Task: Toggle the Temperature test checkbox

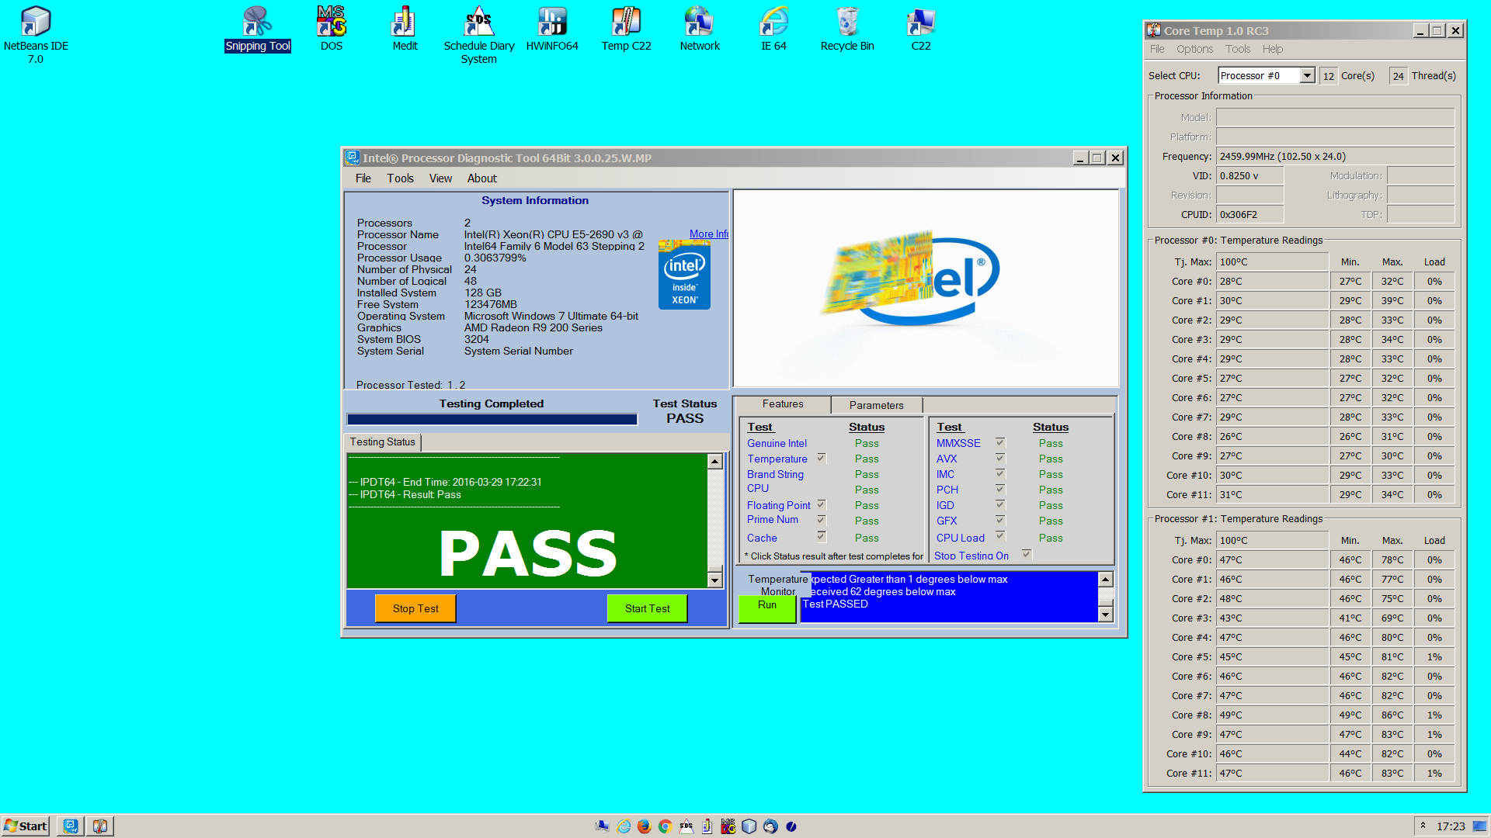Action: coord(821,459)
